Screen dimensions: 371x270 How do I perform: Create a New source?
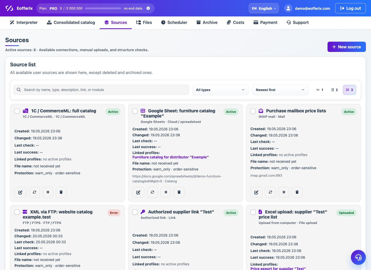tap(347, 47)
